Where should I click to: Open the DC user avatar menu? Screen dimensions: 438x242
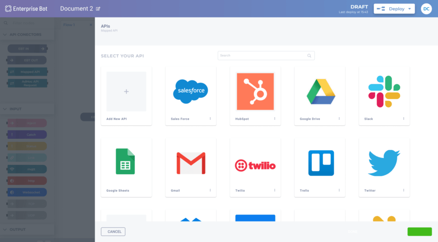click(426, 9)
